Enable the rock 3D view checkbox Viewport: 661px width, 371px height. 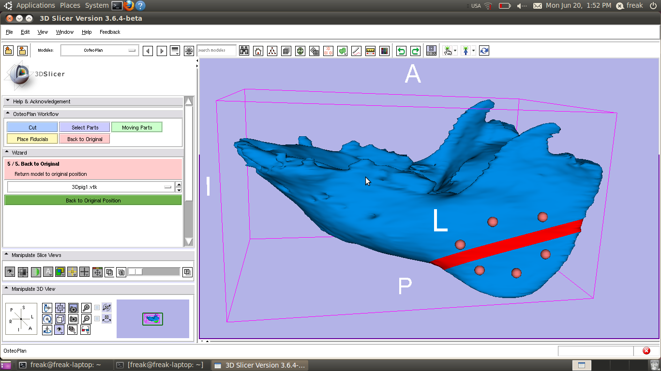pos(97,319)
